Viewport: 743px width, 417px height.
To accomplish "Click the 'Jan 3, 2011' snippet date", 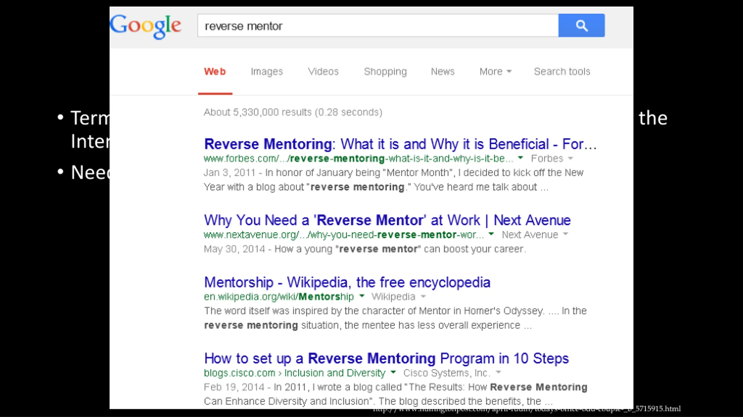I will (x=229, y=173).
